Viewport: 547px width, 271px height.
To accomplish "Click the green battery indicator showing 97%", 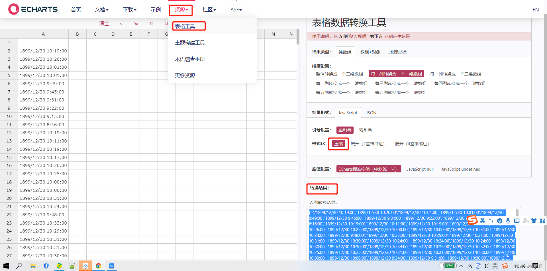I will pyautogui.click(x=450, y=266).
